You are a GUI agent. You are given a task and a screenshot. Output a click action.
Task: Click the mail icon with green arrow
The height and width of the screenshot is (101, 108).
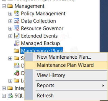pos(17,65)
